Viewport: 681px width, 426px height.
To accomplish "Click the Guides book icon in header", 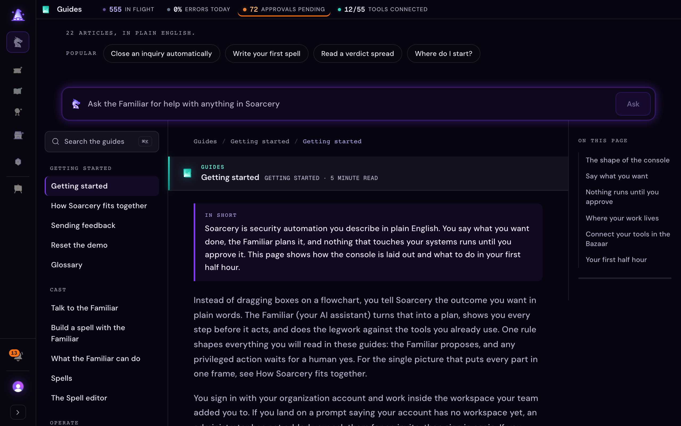I will pos(46,9).
